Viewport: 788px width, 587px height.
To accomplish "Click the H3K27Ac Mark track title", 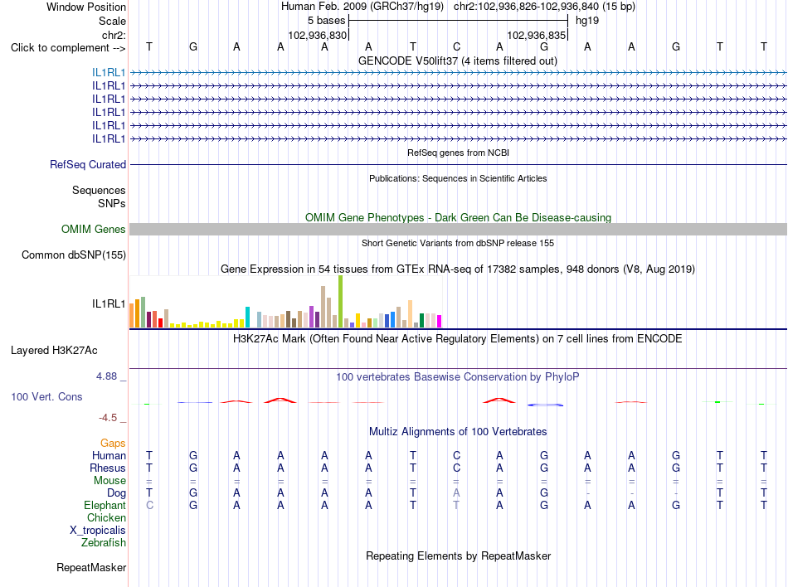I will (458, 339).
